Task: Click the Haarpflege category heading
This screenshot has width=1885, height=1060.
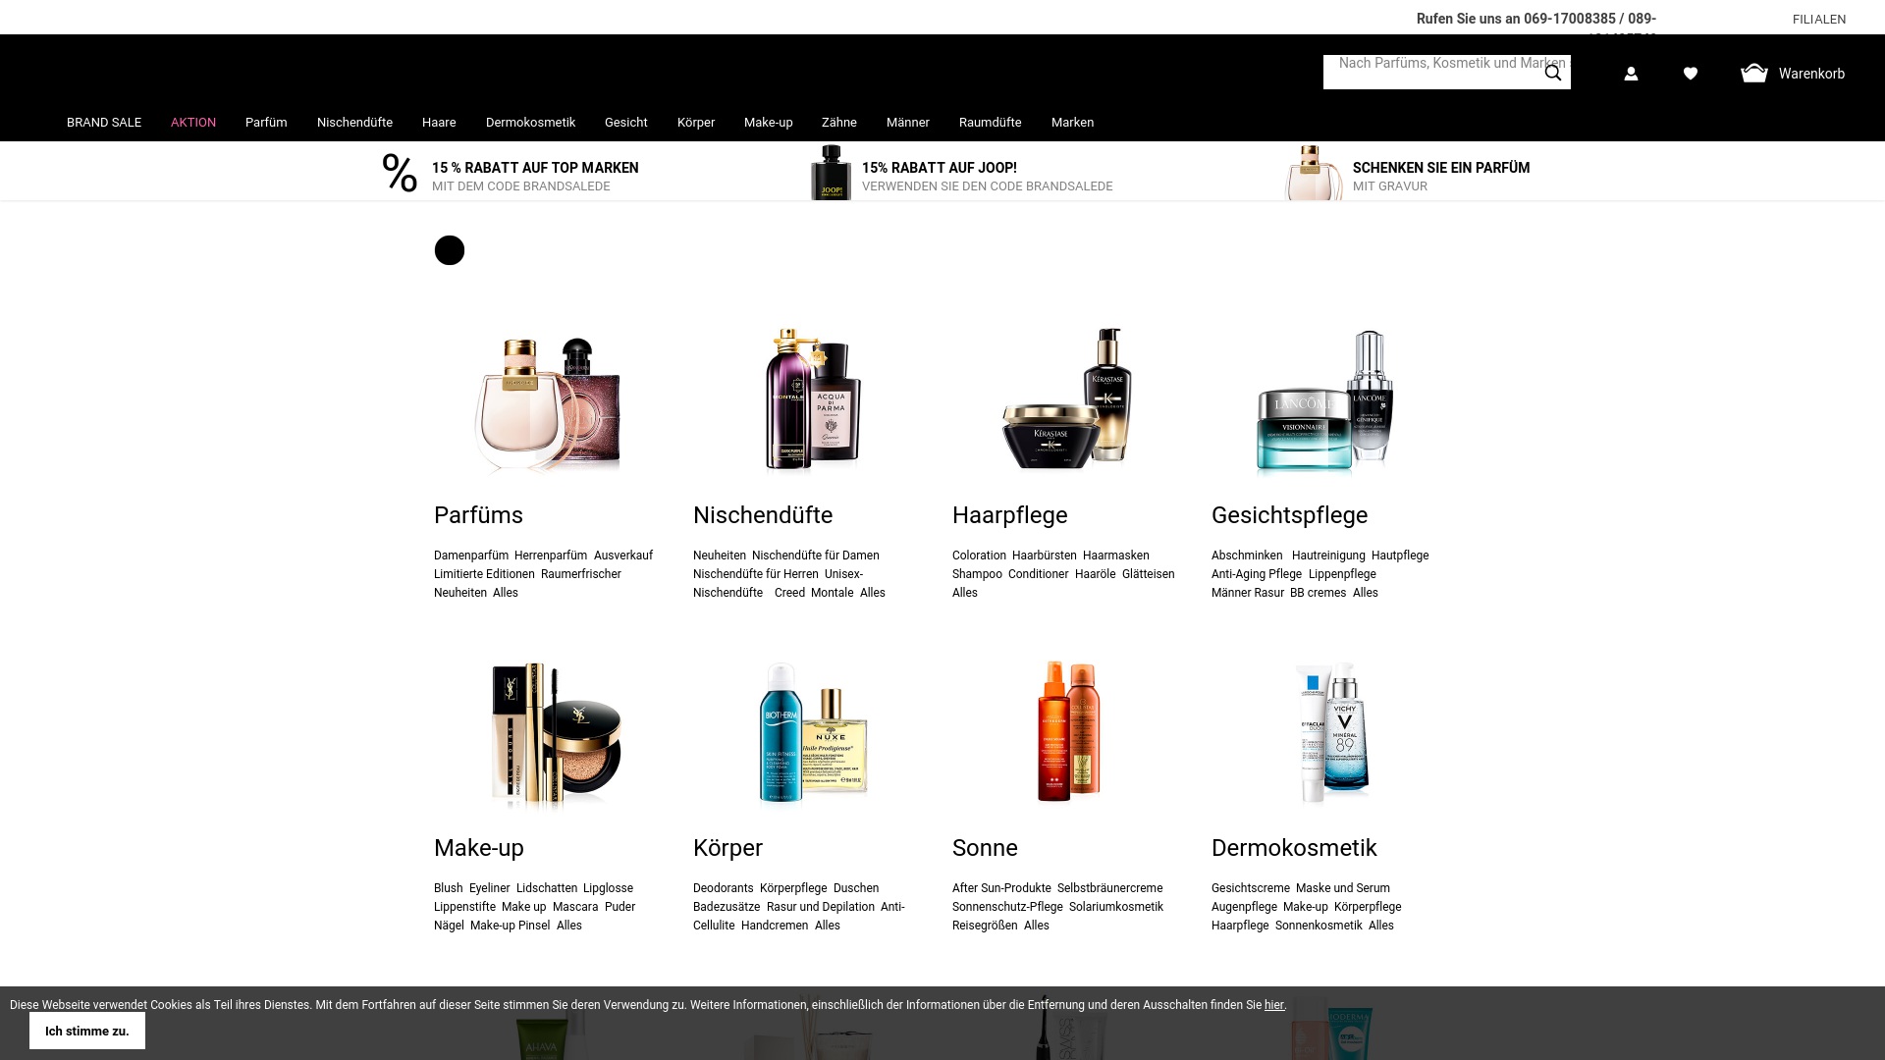Action: (x=1009, y=515)
